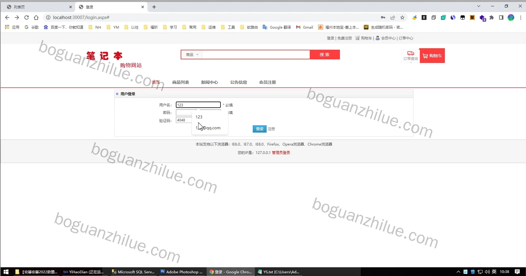Open the 新闻中心 navigation menu item
The image size is (526, 276).
click(x=210, y=82)
